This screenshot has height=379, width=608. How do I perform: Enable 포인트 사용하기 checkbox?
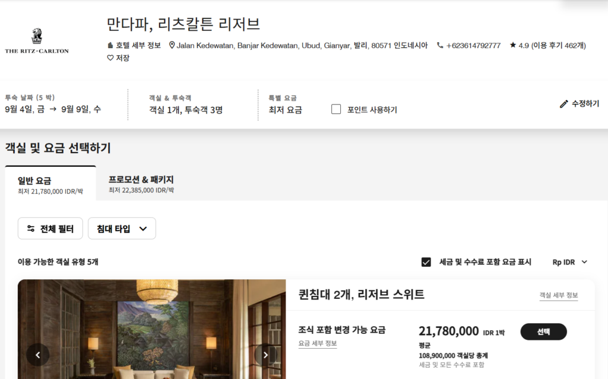[336, 109]
